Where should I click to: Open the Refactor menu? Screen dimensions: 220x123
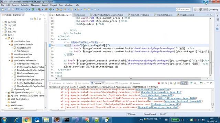25,5
